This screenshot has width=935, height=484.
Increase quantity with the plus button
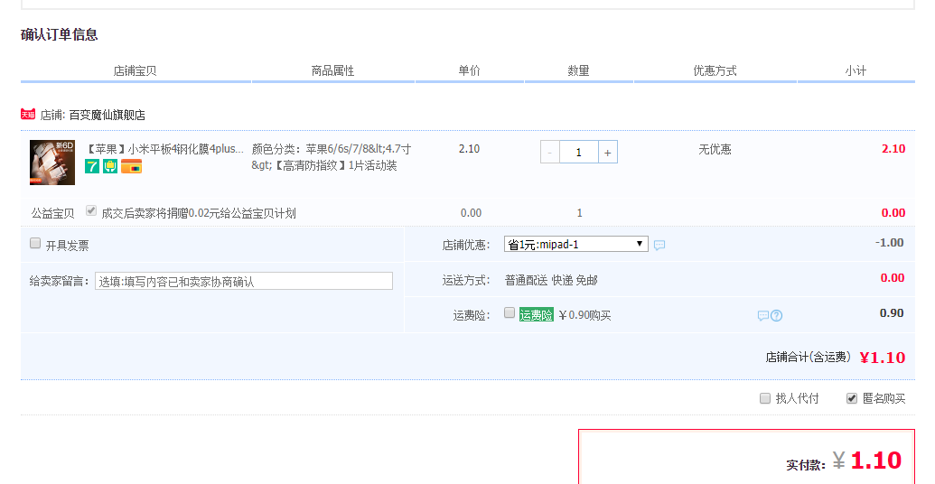608,153
